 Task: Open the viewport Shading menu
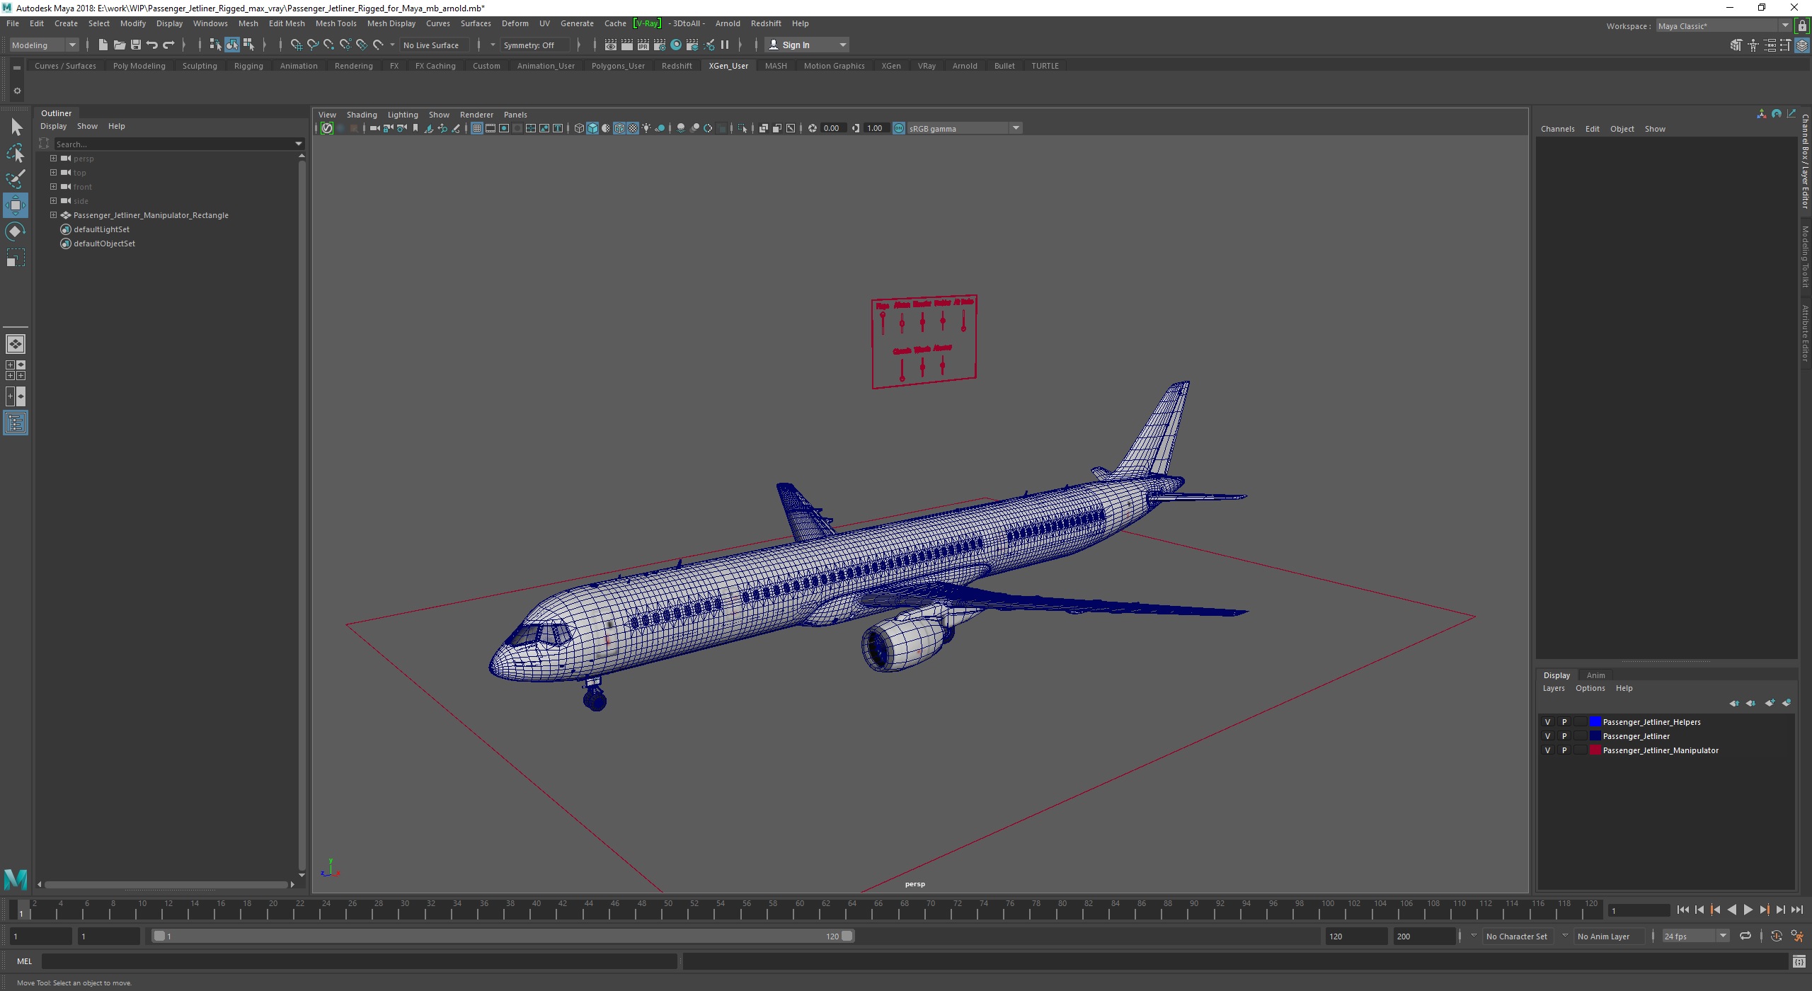362,115
